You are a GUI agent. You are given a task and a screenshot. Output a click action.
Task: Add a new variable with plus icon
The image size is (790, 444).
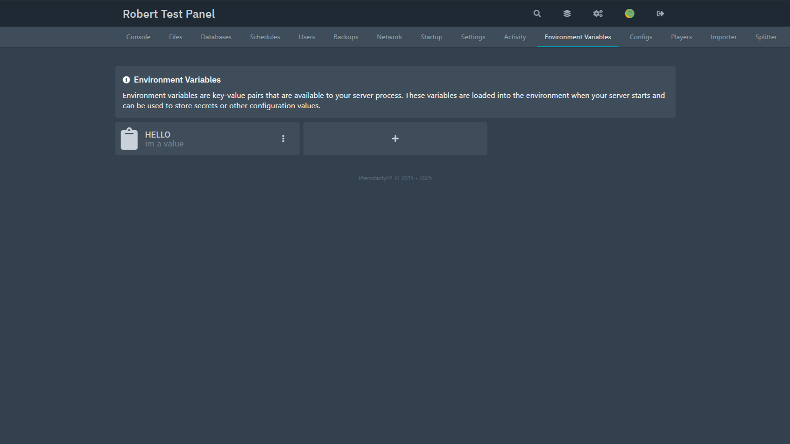point(395,139)
